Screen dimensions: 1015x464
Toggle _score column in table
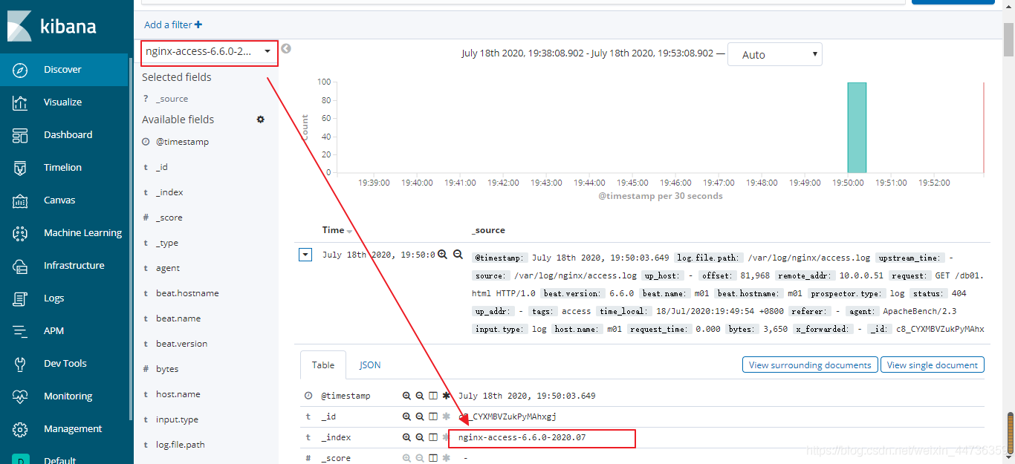(x=433, y=458)
